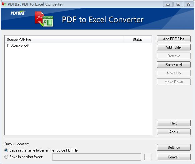The width and height of the screenshot is (195, 164).
Task: Click the Remove button
Action: coord(174,56)
